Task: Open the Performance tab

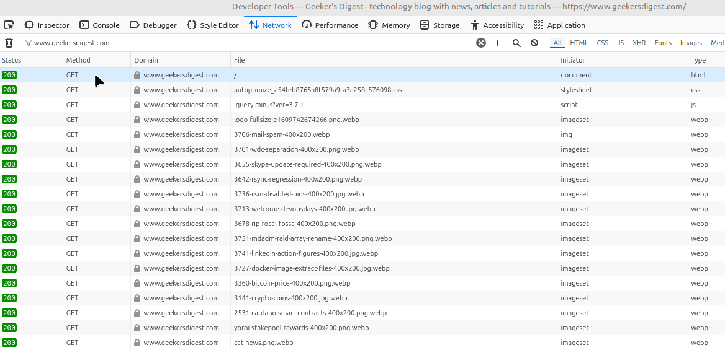Action: click(x=330, y=25)
